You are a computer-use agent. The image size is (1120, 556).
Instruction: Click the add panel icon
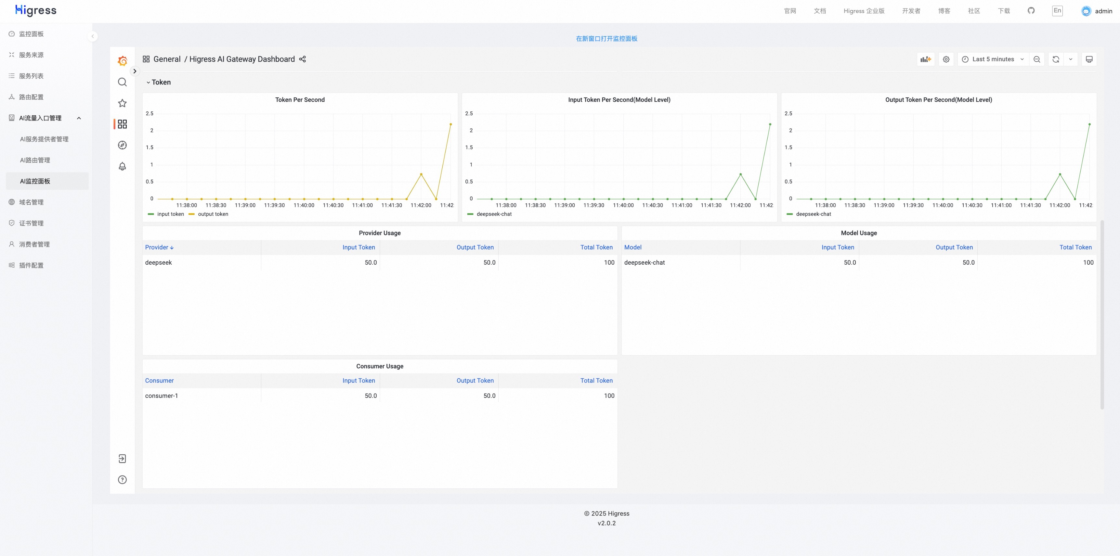pos(926,59)
